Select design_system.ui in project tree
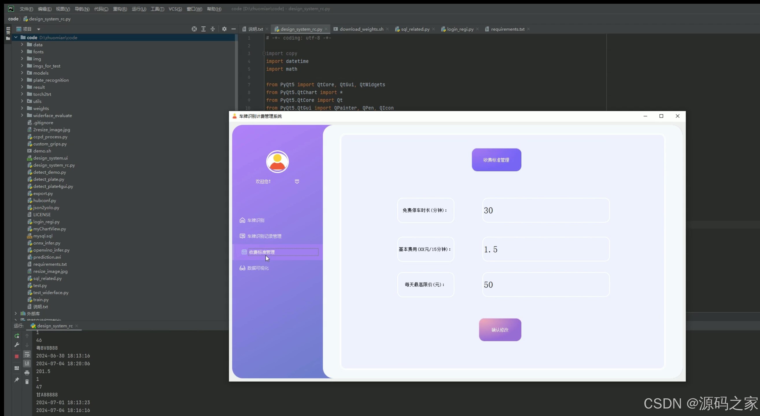The height and width of the screenshot is (416, 760). pos(50,158)
